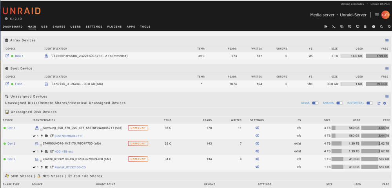This screenshot has height=188, width=392.
Task: Click the search magnifier icon
Action: [381, 27]
